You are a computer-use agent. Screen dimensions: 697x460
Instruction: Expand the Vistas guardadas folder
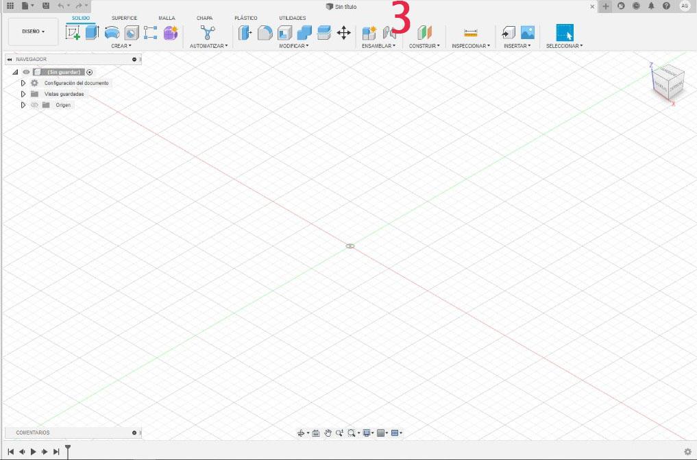(23, 94)
